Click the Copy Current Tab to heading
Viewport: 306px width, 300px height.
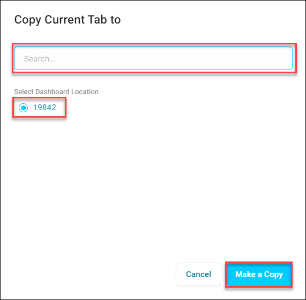[x=68, y=20]
